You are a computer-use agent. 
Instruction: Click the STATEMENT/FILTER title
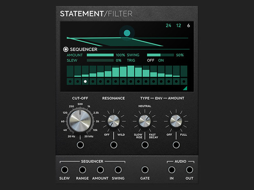[x=96, y=14]
